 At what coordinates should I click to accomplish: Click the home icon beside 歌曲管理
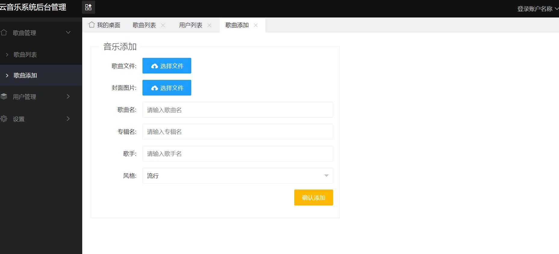point(4,33)
